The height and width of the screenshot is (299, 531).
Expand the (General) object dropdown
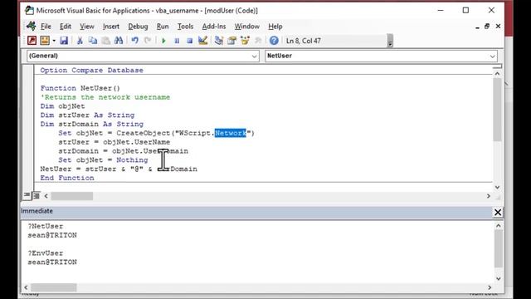tap(255, 56)
